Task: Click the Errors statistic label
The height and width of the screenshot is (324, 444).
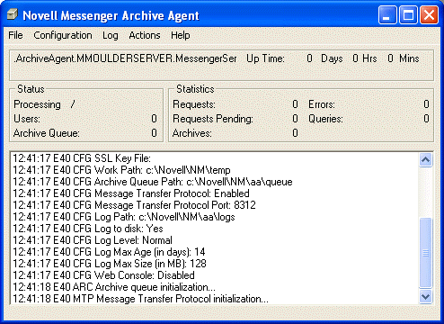Action: click(x=322, y=104)
